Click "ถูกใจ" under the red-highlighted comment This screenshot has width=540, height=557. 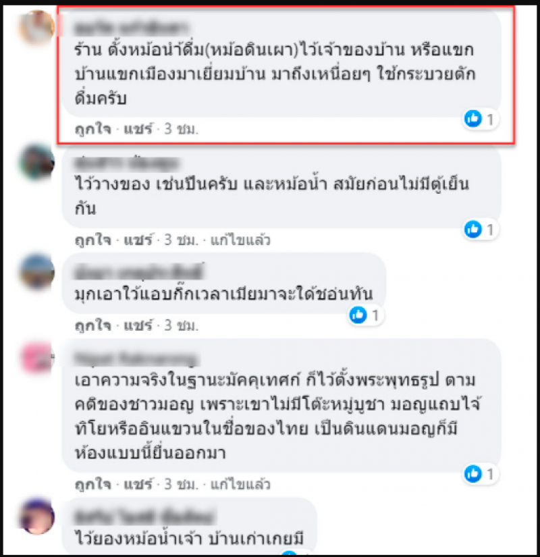[x=93, y=129]
